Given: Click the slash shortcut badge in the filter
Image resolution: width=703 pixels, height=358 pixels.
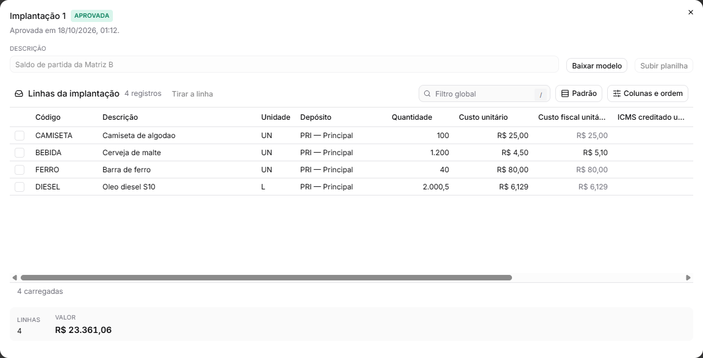Looking at the screenshot, I should click(x=541, y=95).
